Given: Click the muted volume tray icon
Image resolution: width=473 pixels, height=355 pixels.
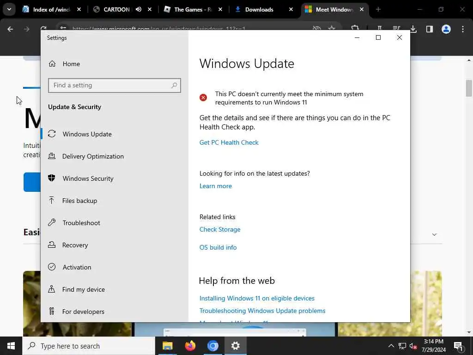Looking at the screenshot, I should point(413,346).
